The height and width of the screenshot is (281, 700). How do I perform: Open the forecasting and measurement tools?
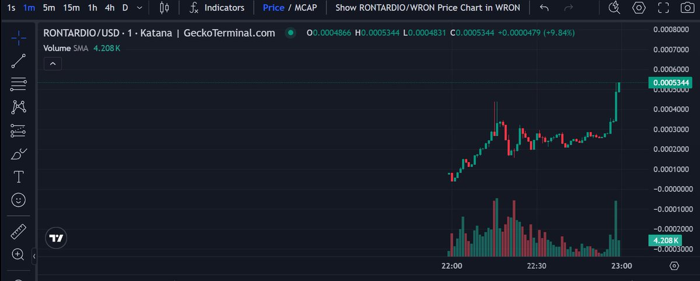(x=19, y=131)
